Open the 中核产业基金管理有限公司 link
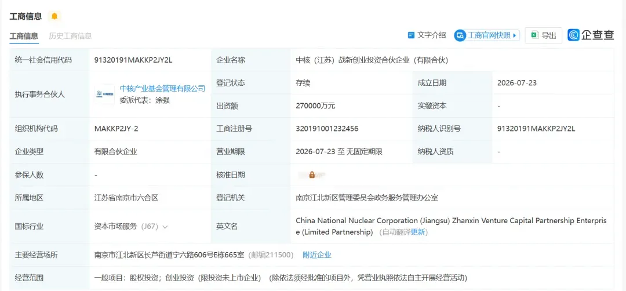The height and width of the screenshot is (291, 626). coord(162,89)
